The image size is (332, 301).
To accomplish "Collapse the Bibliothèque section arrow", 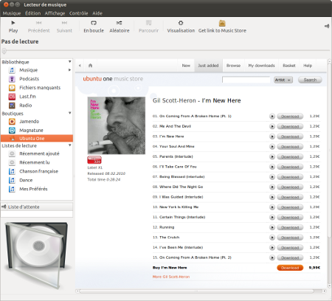I will pyautogui.click(x=70, y=61).
